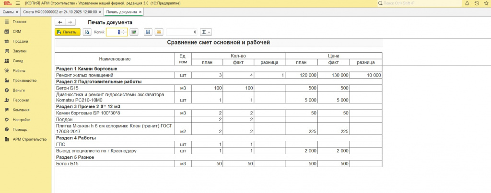The width and height of the screenshot is (491, 193).
Task: Select the Раздел 1 Камни бортовые row
Action: point(219,69)
